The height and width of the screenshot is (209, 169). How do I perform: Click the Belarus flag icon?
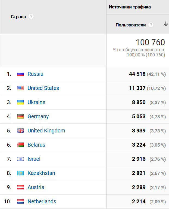click(21, 145)
